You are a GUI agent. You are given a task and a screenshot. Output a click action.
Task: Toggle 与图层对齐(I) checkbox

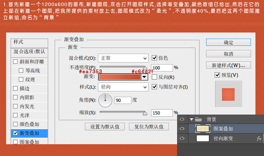[x=154, y=87]
